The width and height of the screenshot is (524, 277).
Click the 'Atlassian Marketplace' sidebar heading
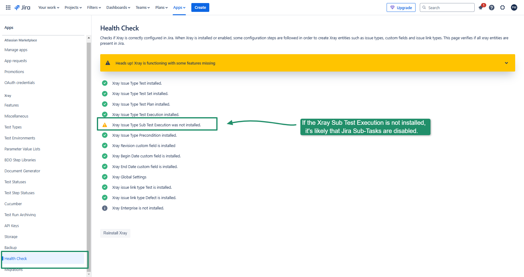click(21, 40)
